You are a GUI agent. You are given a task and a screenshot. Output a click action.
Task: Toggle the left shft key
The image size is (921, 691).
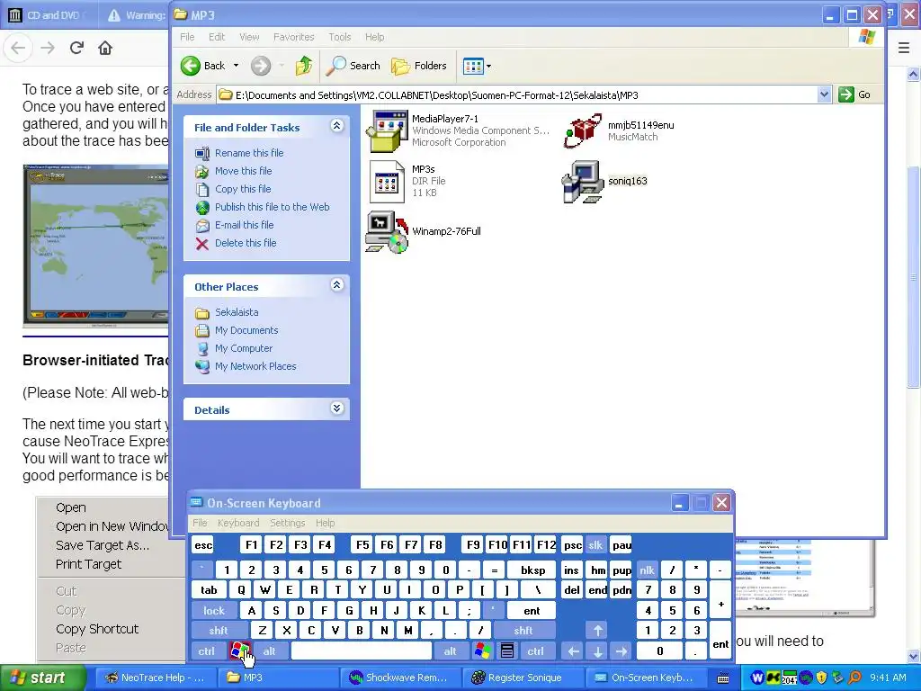click(x=219, y=631)
